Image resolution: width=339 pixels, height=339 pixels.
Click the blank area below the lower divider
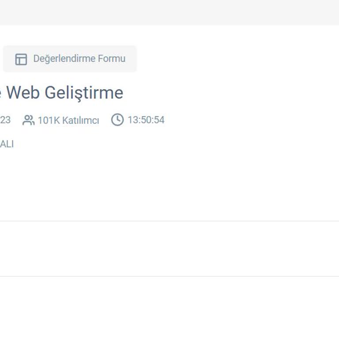169,309
